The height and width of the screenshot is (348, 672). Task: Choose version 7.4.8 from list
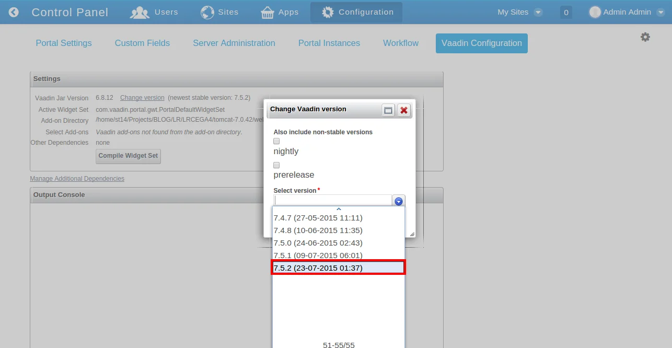click(x=338, y=230)
